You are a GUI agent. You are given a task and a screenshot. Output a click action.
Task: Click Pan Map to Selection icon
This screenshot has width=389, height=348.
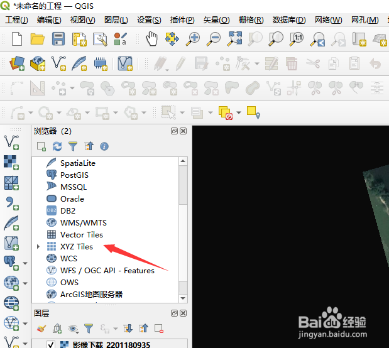(x=172, y=39)
